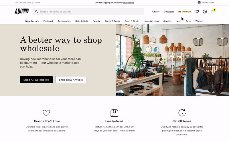Click the Shop All Categories button

(36, 80)
